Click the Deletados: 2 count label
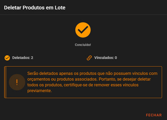This screenshot has height=120, width=167. [x=23, y=58]
